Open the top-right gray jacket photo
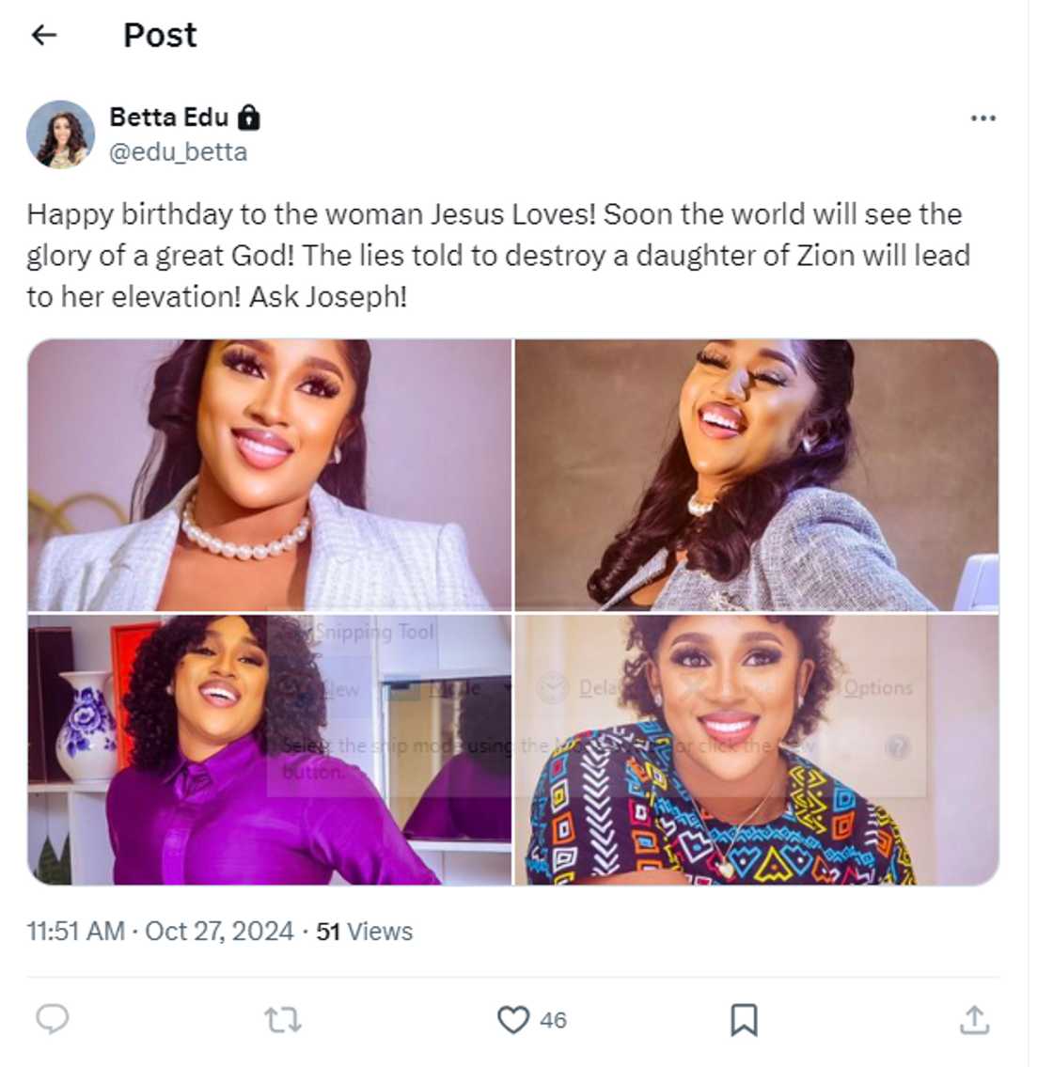 (757, 476)
